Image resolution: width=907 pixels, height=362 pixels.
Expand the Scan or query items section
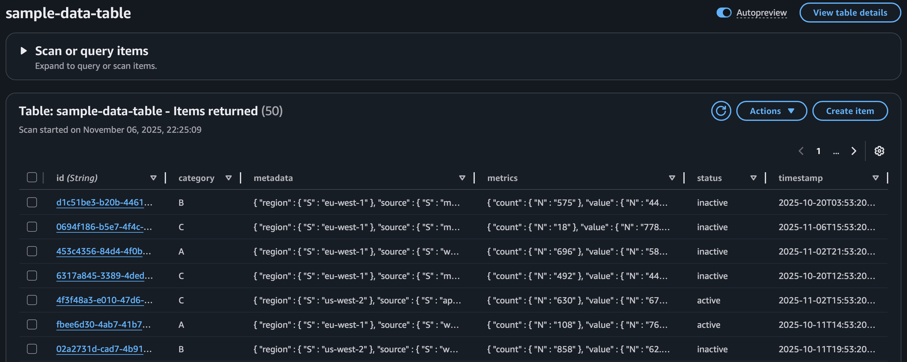[x=24, y=51]
